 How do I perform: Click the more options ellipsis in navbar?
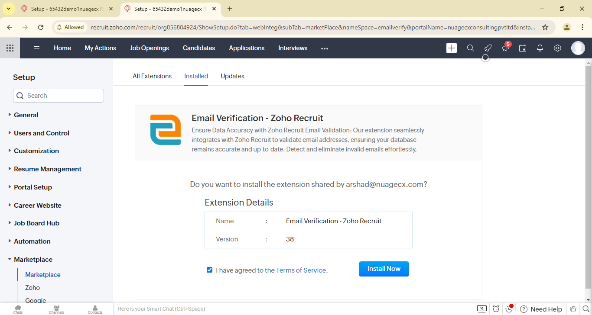[325, 48]
